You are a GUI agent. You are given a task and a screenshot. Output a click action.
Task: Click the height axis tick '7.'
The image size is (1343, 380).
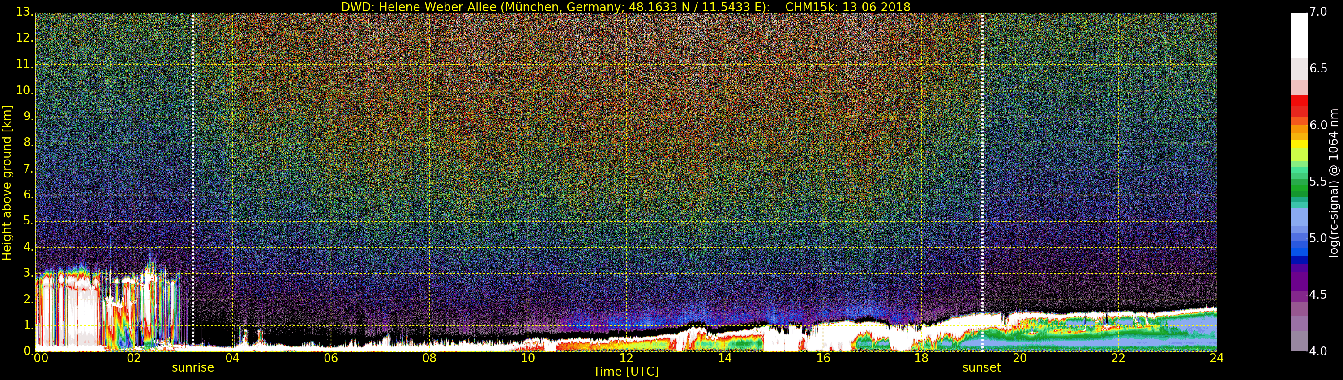tap(28, 169)
